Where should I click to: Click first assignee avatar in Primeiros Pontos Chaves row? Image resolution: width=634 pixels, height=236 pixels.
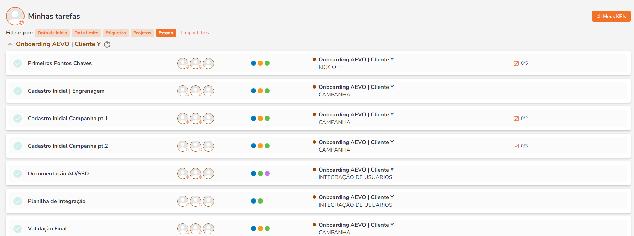[x=183, y=63]
